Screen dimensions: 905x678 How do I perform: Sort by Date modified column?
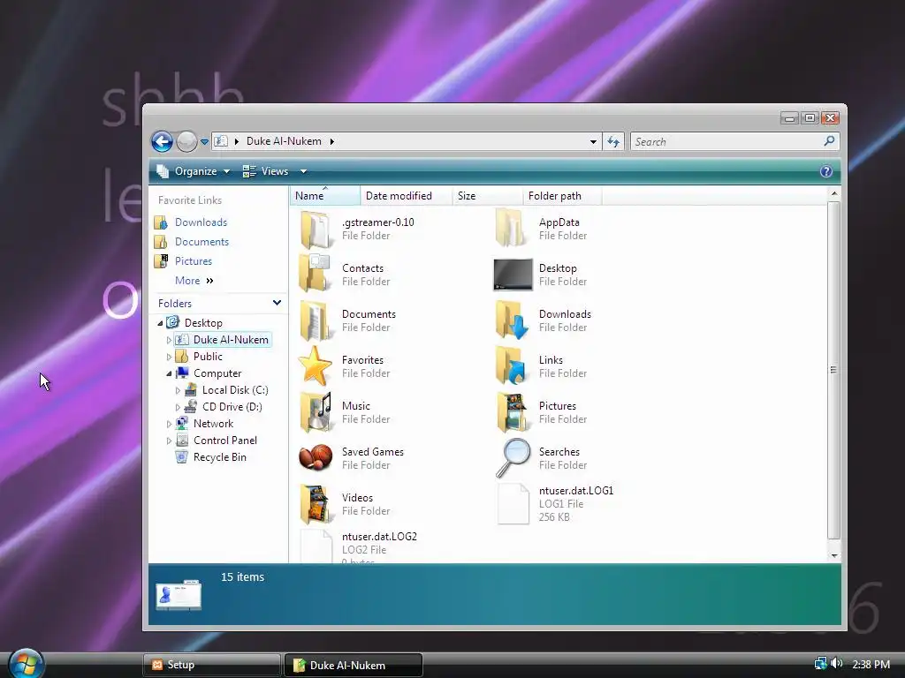coord(407,196)
